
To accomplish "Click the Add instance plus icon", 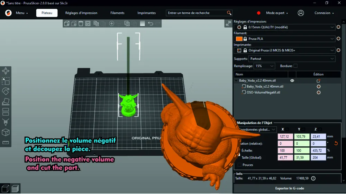I will coord(112,23).
